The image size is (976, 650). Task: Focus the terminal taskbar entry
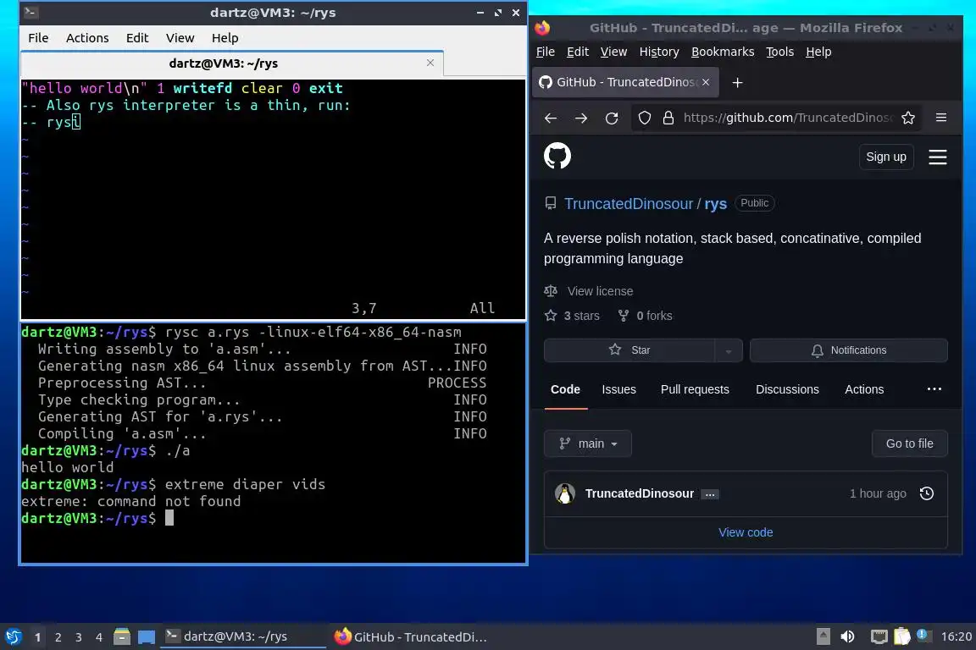tap(243, 636)
